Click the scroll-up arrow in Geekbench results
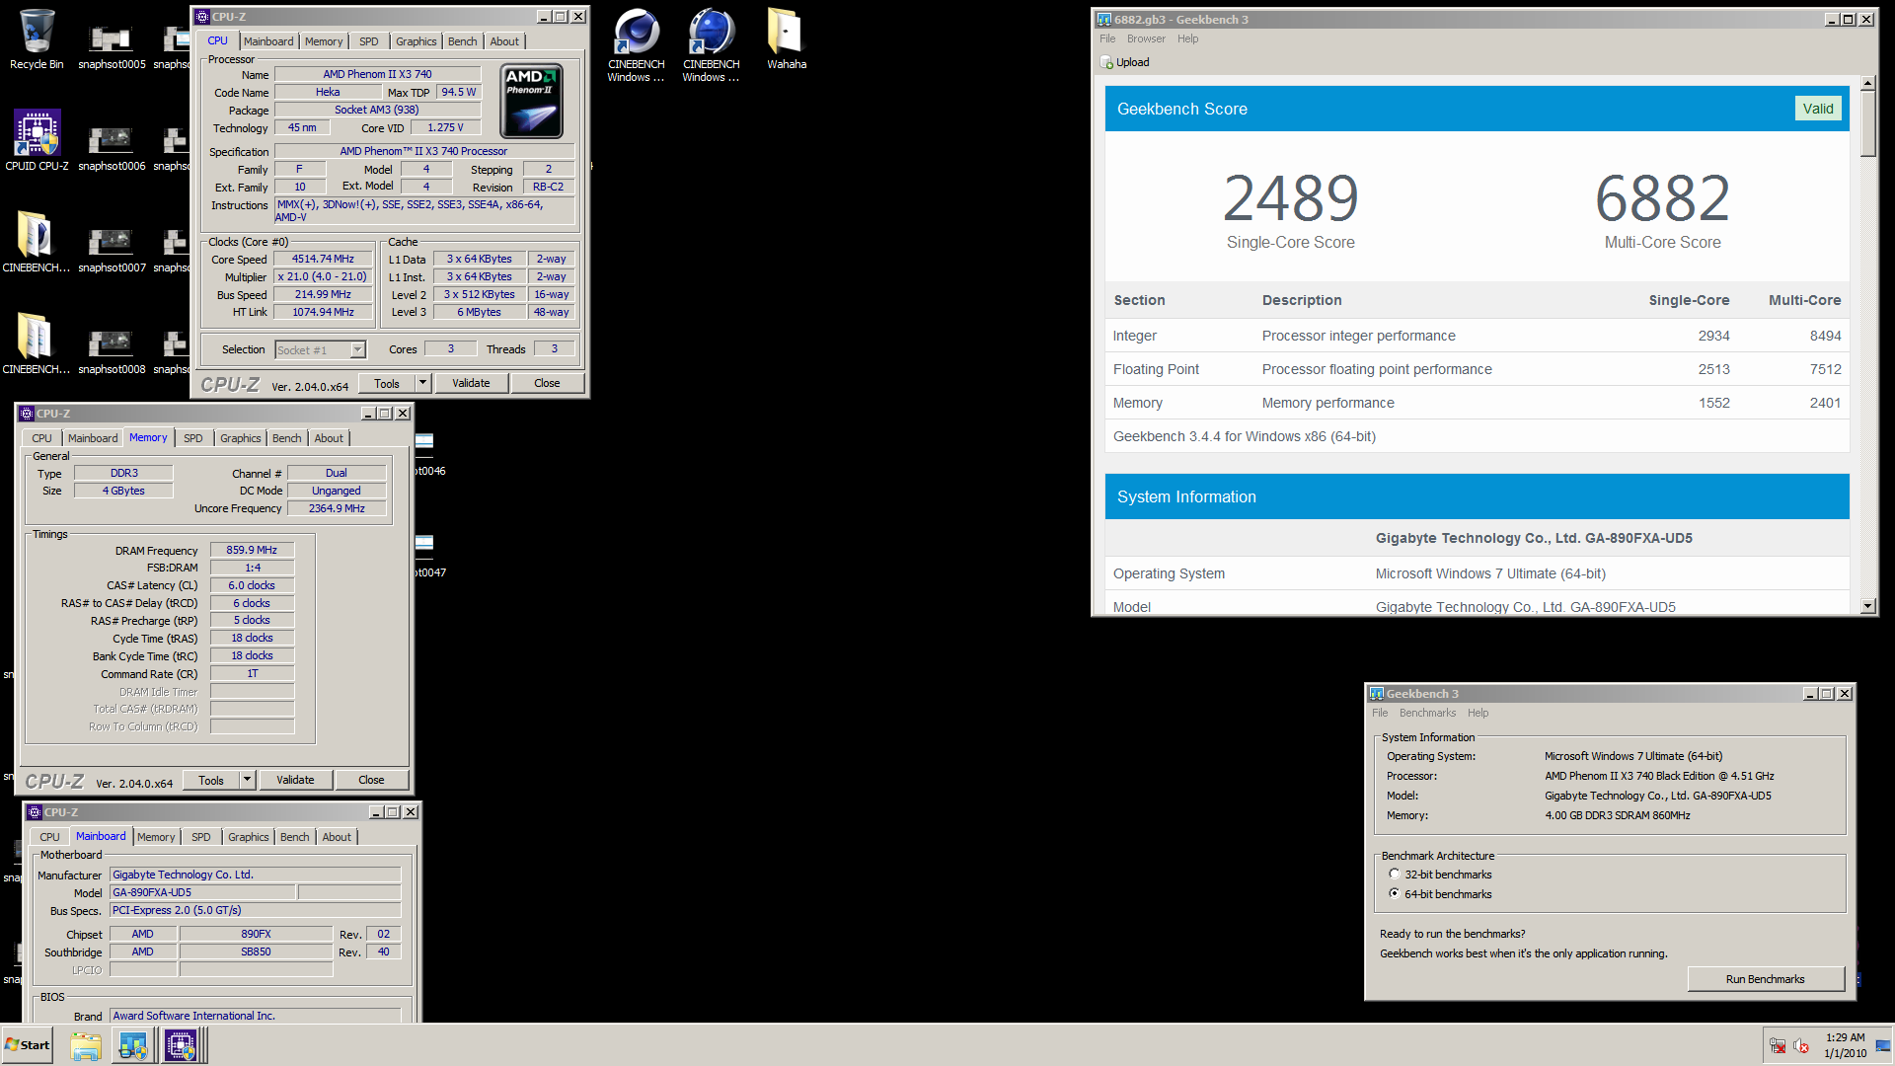The width and height of the screenshot is (1895, 1066). (x=1867, y=84)
